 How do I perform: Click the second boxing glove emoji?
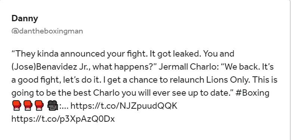tap(28, 106)
